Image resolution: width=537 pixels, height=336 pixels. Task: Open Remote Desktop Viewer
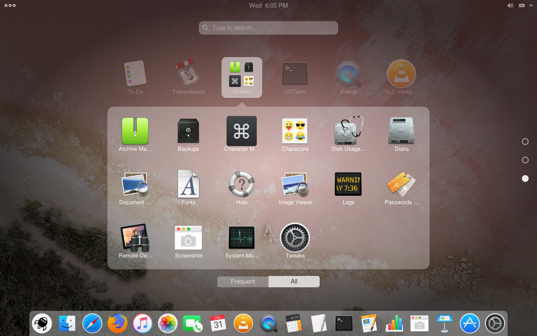tap(135, 241)
